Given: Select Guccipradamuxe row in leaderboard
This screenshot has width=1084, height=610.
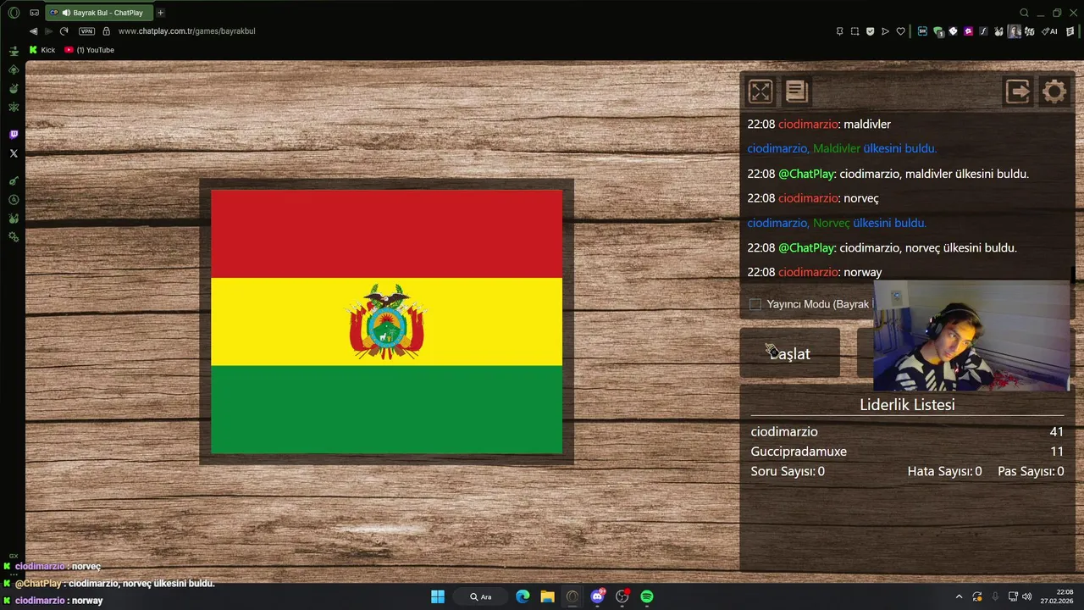Looking at the screenshot, I should click(x=907, y=452).
